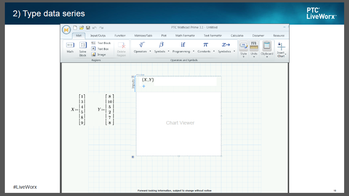349x196 pixels.
Task: Select the Y vector definition
Action: pyautogui.click(x=106, y=109)
